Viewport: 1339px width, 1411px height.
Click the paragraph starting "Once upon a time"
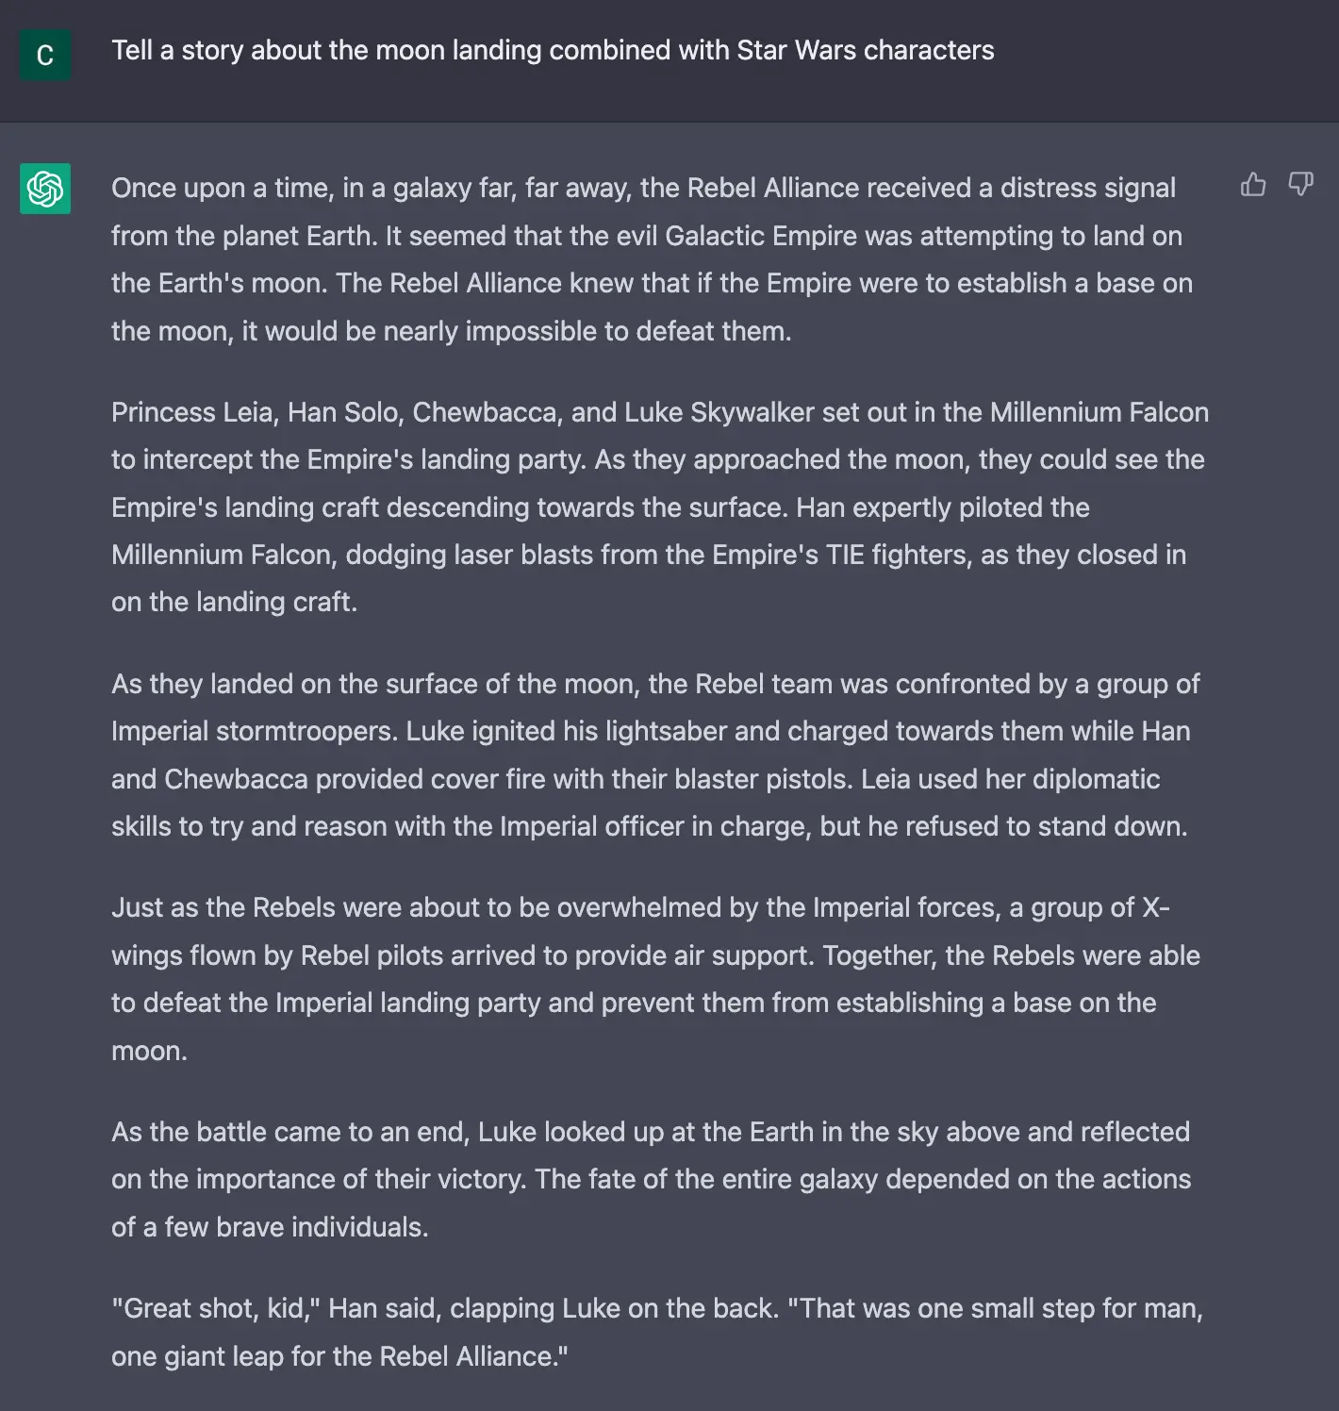pos(651,259)
